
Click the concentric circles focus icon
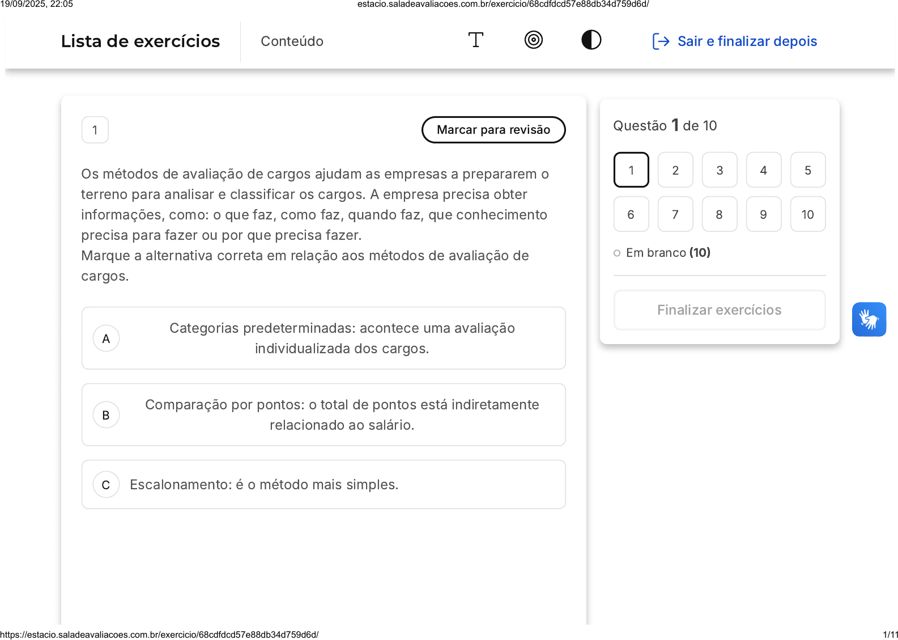533,40
